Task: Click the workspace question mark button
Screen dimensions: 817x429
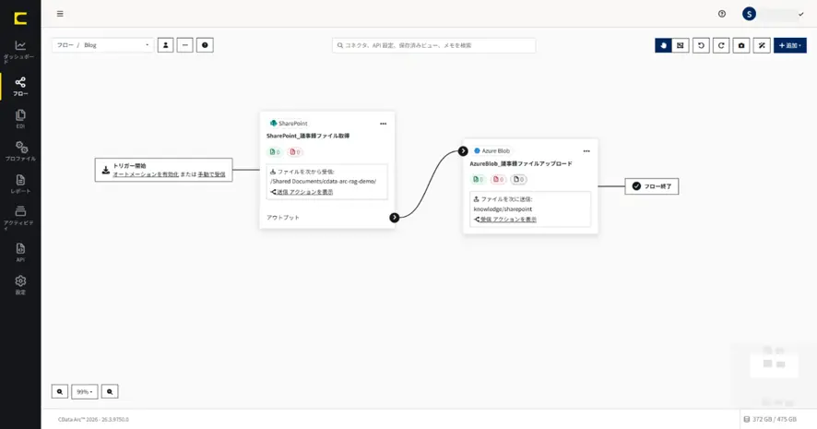Action: coord(205,45)
